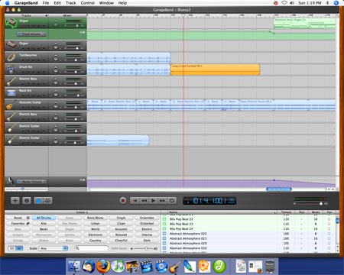Open Firefox from the Dock
The height and width of the screenshot is (275, 344).
[x=102, y=266]
